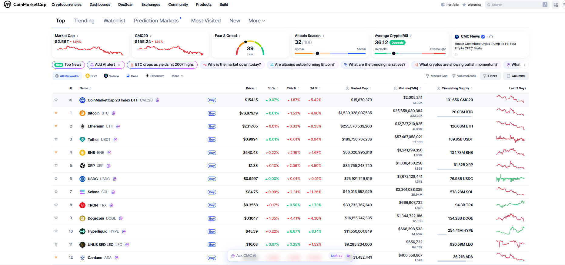Switch to the Trending tab
The width and height of the screenshot is (565, 265).
click(84, 21)
